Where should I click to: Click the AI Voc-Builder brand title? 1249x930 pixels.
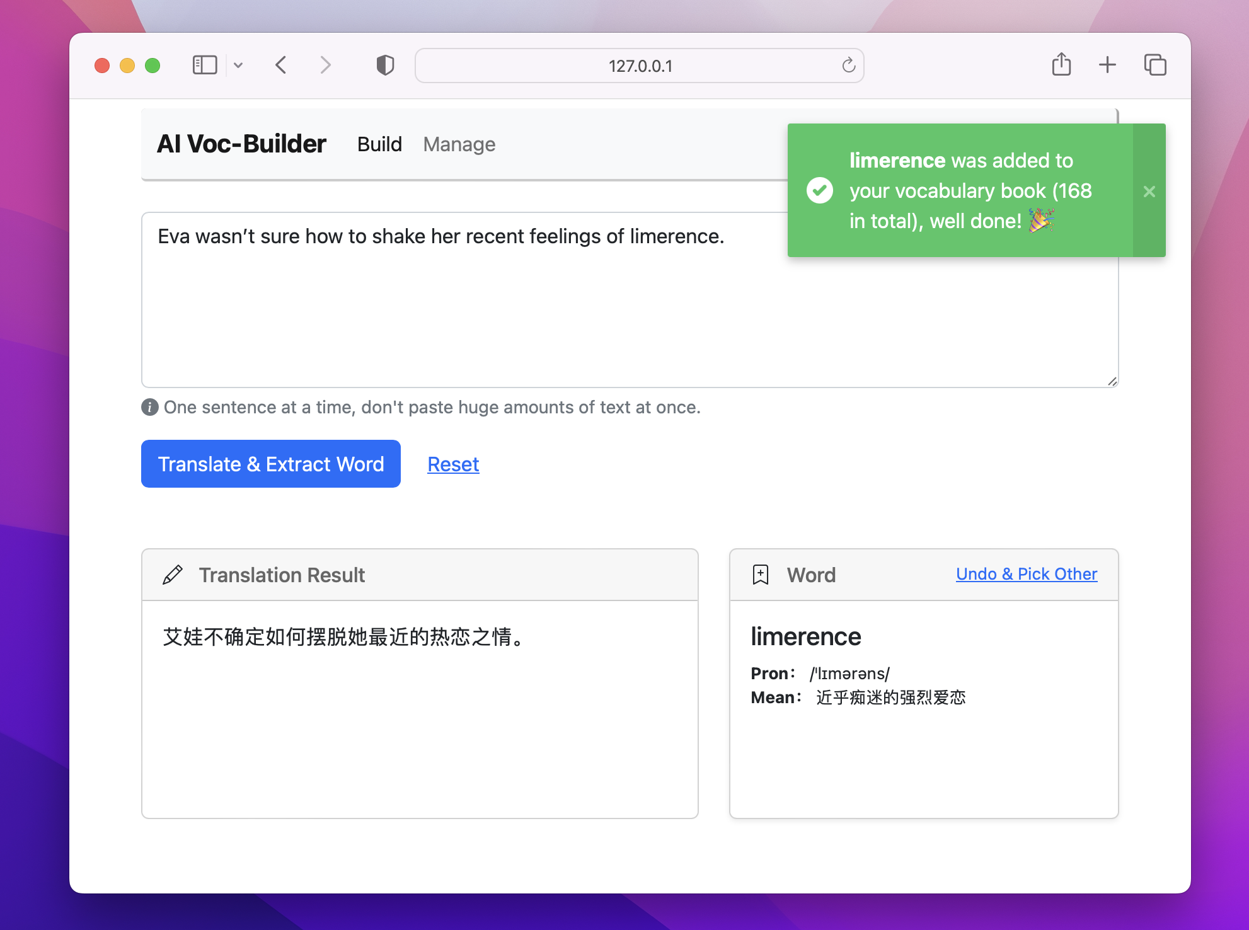click(241, 144)
